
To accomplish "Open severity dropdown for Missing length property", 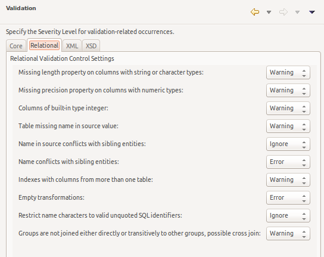I will click(x=288, y=72).
